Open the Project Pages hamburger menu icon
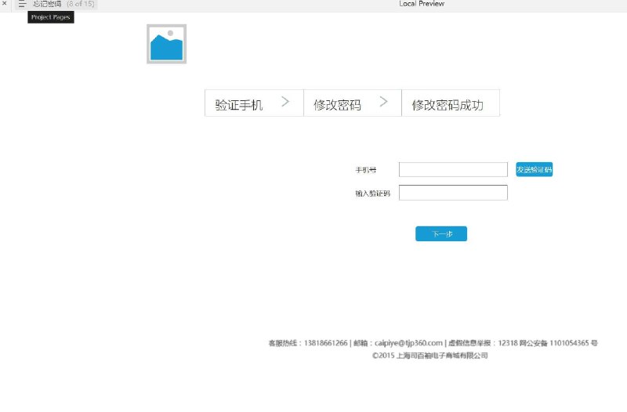The image size is (627, 412). pos(22,4)
